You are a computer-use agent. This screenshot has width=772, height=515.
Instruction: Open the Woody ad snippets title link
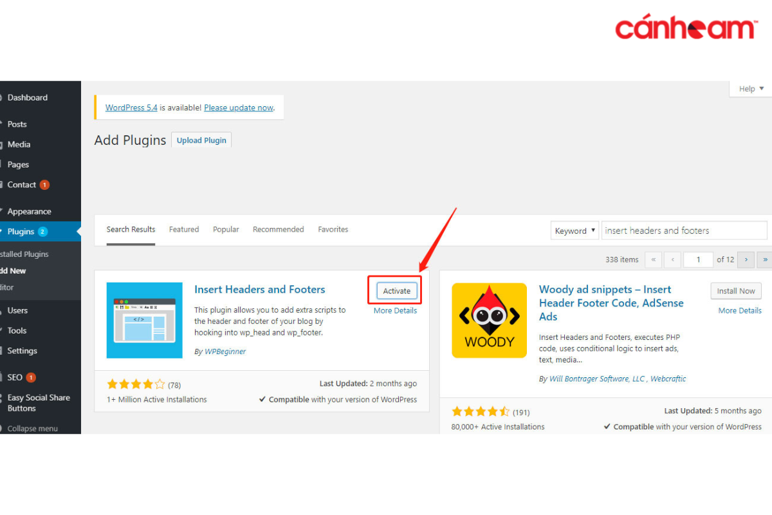611,303
